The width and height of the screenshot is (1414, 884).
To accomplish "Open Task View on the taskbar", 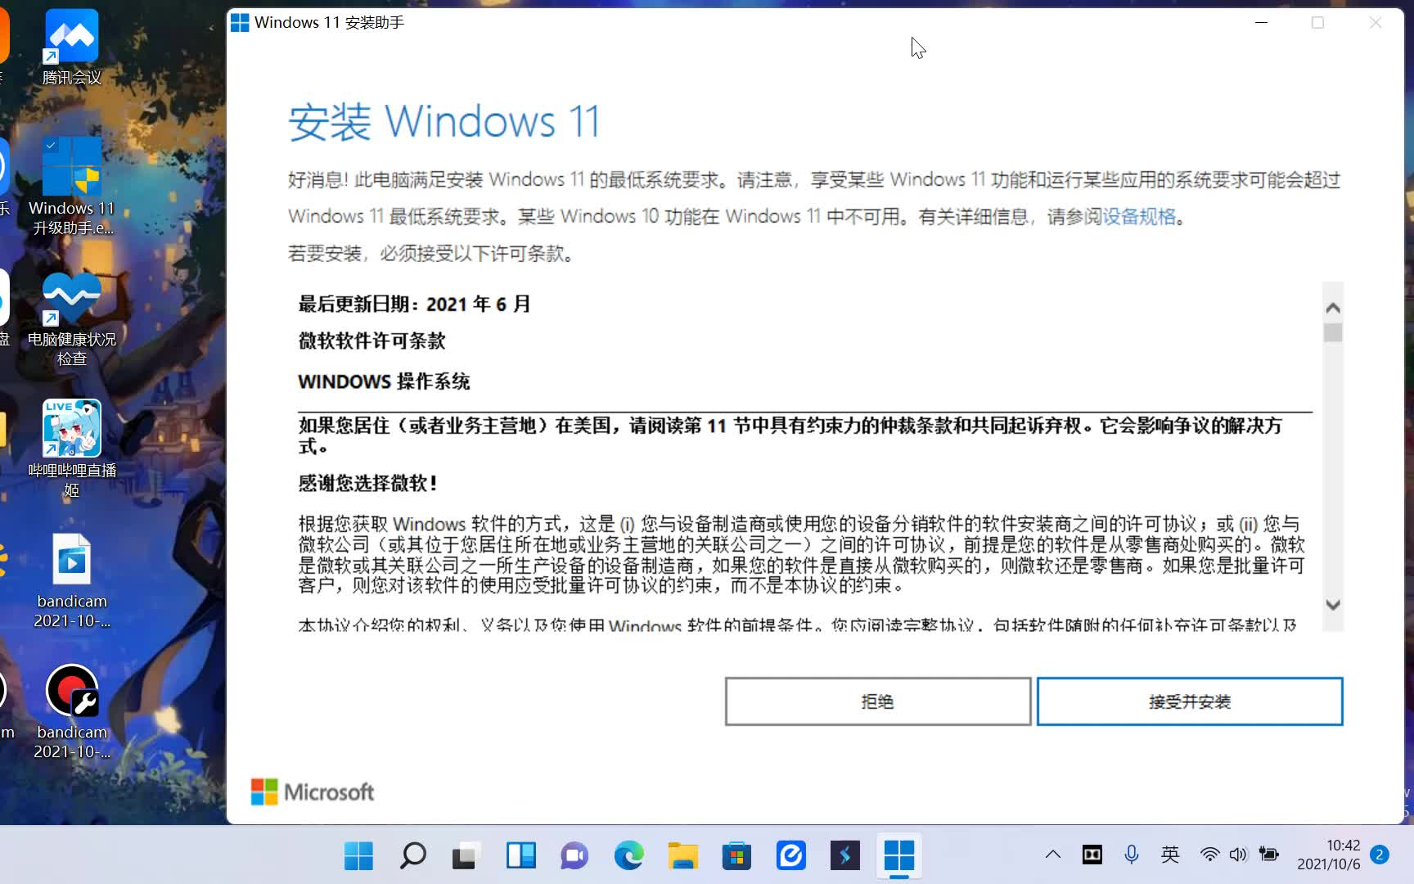I will coord(466,855).
